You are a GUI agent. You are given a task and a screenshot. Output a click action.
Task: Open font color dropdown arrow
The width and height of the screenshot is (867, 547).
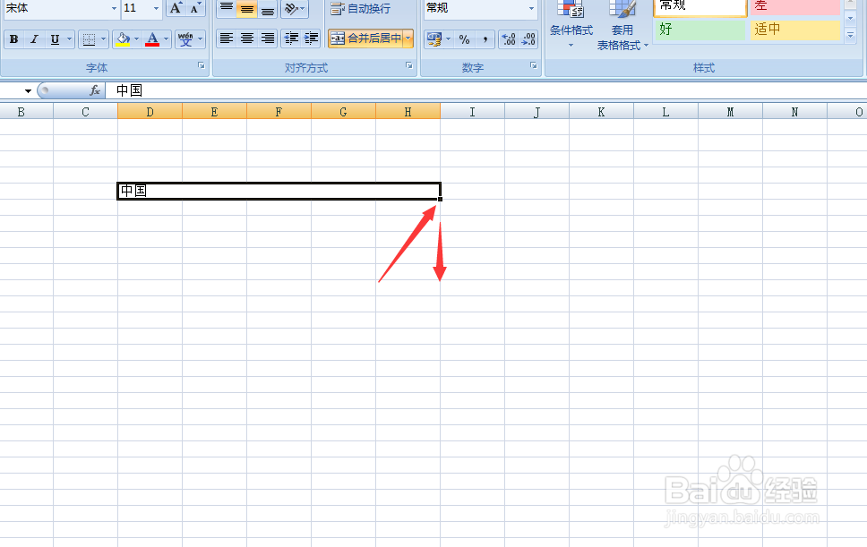point(166,39)
